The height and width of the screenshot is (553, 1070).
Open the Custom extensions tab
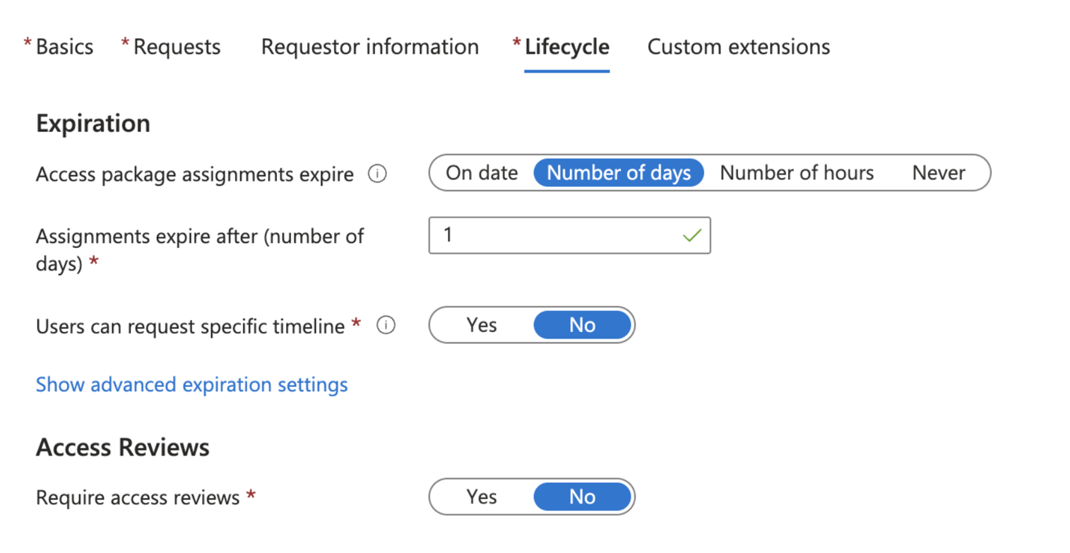[738, 47]
